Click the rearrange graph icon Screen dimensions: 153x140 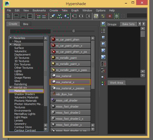(x=60, y=16)
